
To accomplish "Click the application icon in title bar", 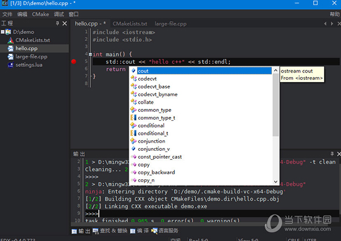I will (5, 3).
